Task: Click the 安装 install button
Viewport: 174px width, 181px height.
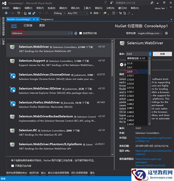Action: 162,54
